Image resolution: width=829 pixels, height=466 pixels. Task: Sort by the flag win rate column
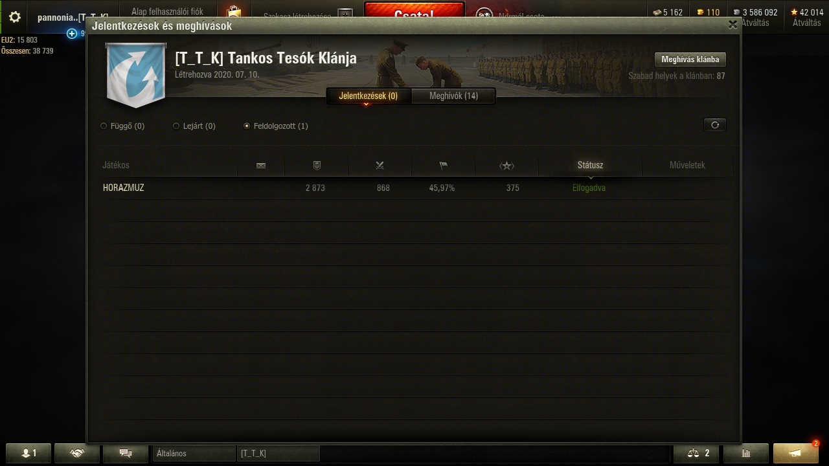[443, 166]
